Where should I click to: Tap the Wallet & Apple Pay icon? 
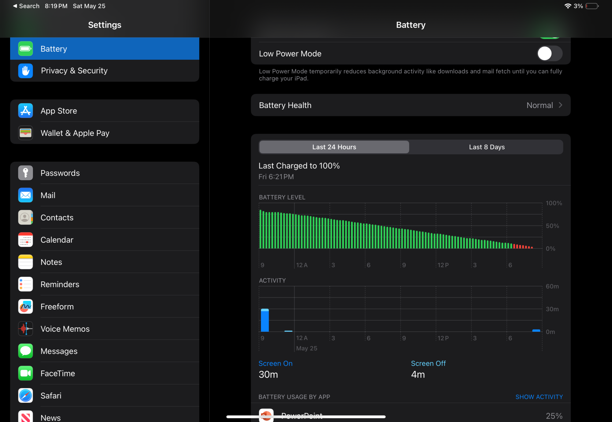(25, 133)
